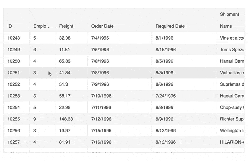
Task: Select the ID cell 10248
Action: pyautogui.click(x=14, y=38)
